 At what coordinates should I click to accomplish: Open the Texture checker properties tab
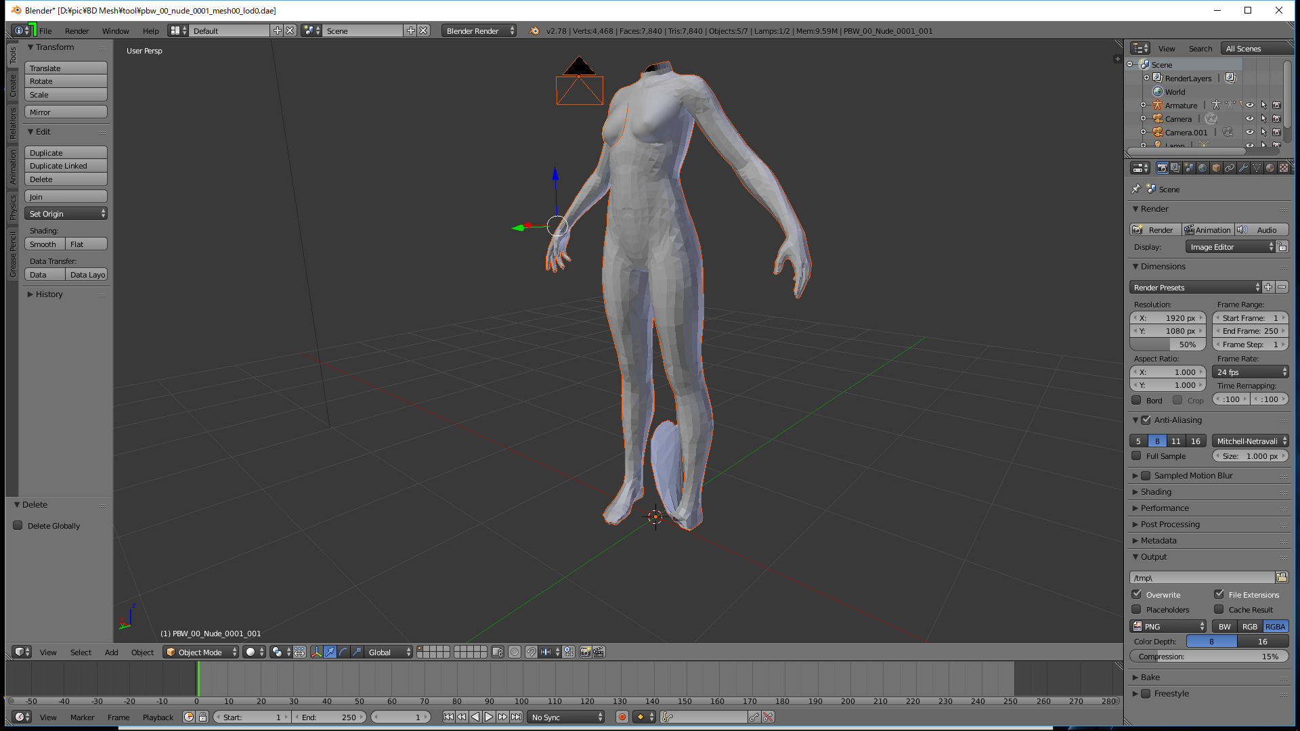(1284, 168)
